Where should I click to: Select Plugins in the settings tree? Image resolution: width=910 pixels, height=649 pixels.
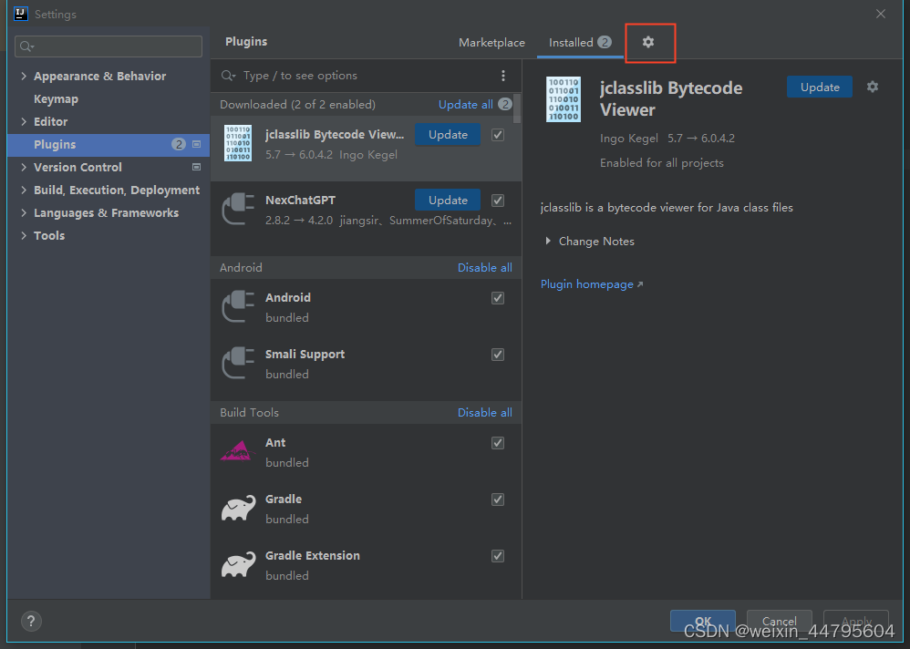pos(109,144)
